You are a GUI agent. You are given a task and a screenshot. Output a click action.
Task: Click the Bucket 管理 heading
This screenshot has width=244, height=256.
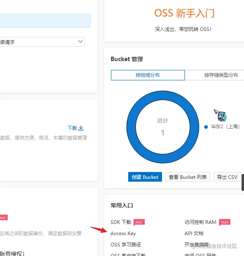coord(127,59)
